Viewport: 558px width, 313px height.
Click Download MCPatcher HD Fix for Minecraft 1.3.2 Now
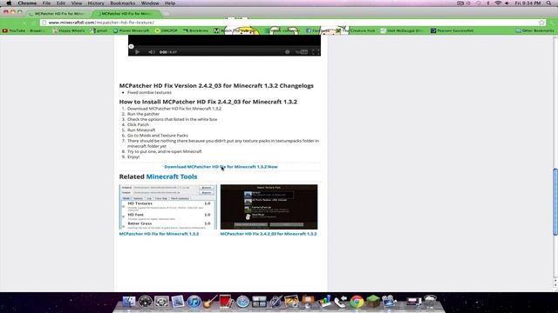pyautogui.click(x=221, y=167)
